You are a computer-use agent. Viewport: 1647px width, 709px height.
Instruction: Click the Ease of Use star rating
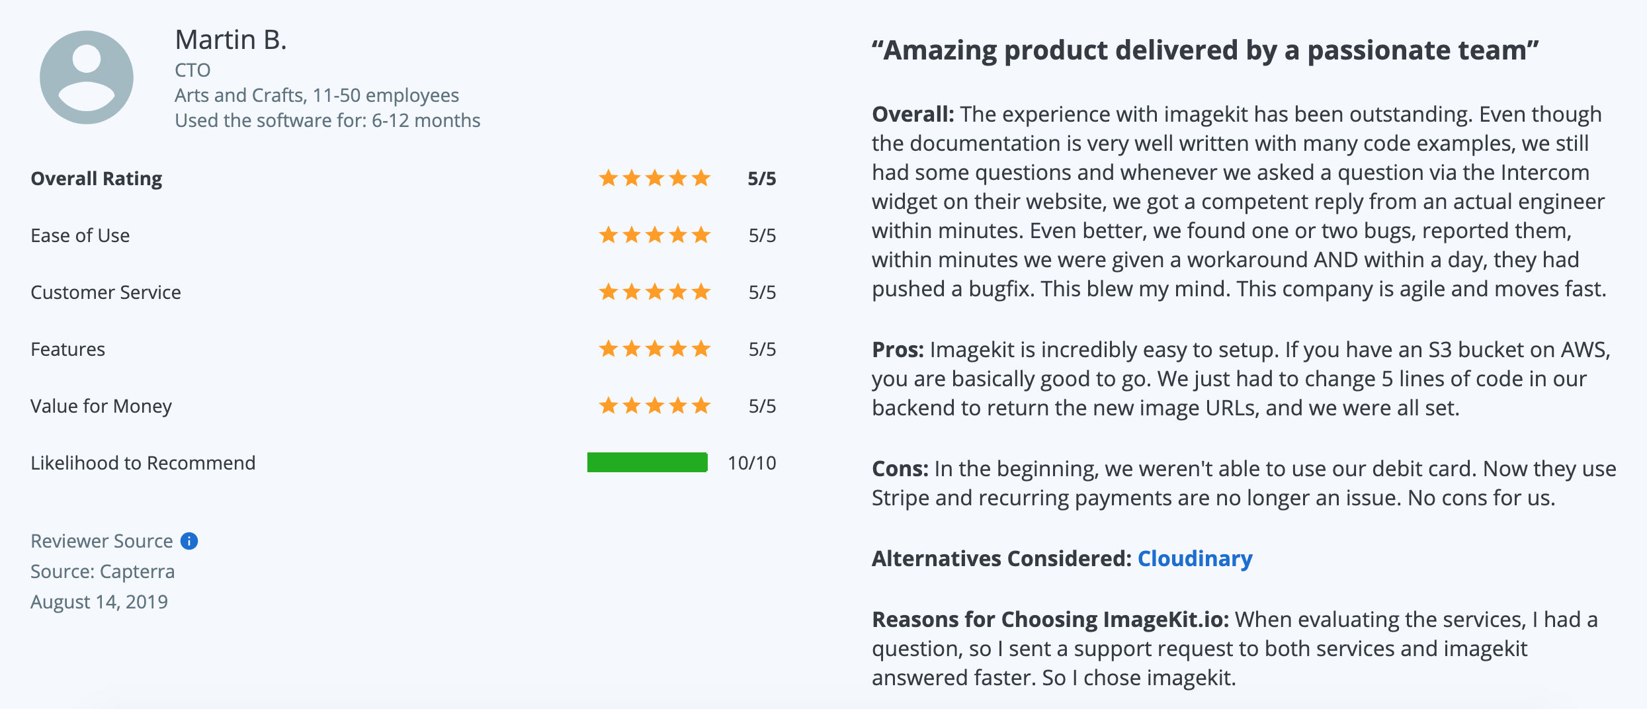655,235
